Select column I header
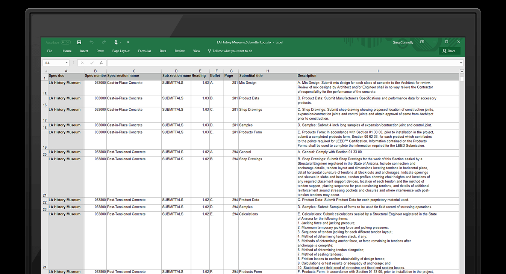Image resolution: width=506 pixels, height=274 pixels. [x=378, y=71]
